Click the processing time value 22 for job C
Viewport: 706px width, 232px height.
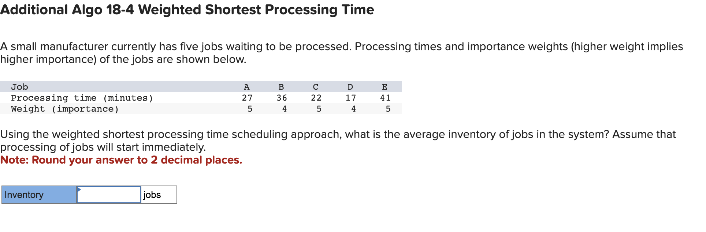(x=316, y=97)
